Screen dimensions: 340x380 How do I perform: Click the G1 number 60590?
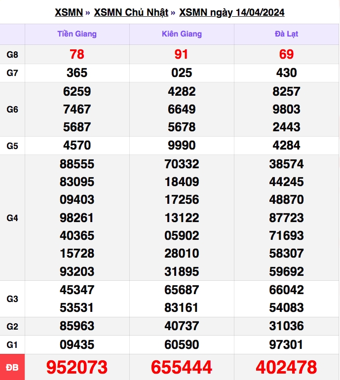point(182,344)
